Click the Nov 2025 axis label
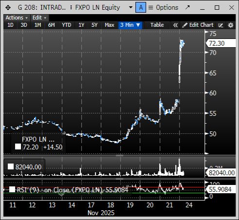This screenshot has height=220, width=239. (x=101, y=213)
